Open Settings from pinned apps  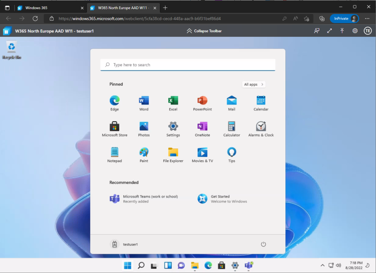tap(173, 129)
